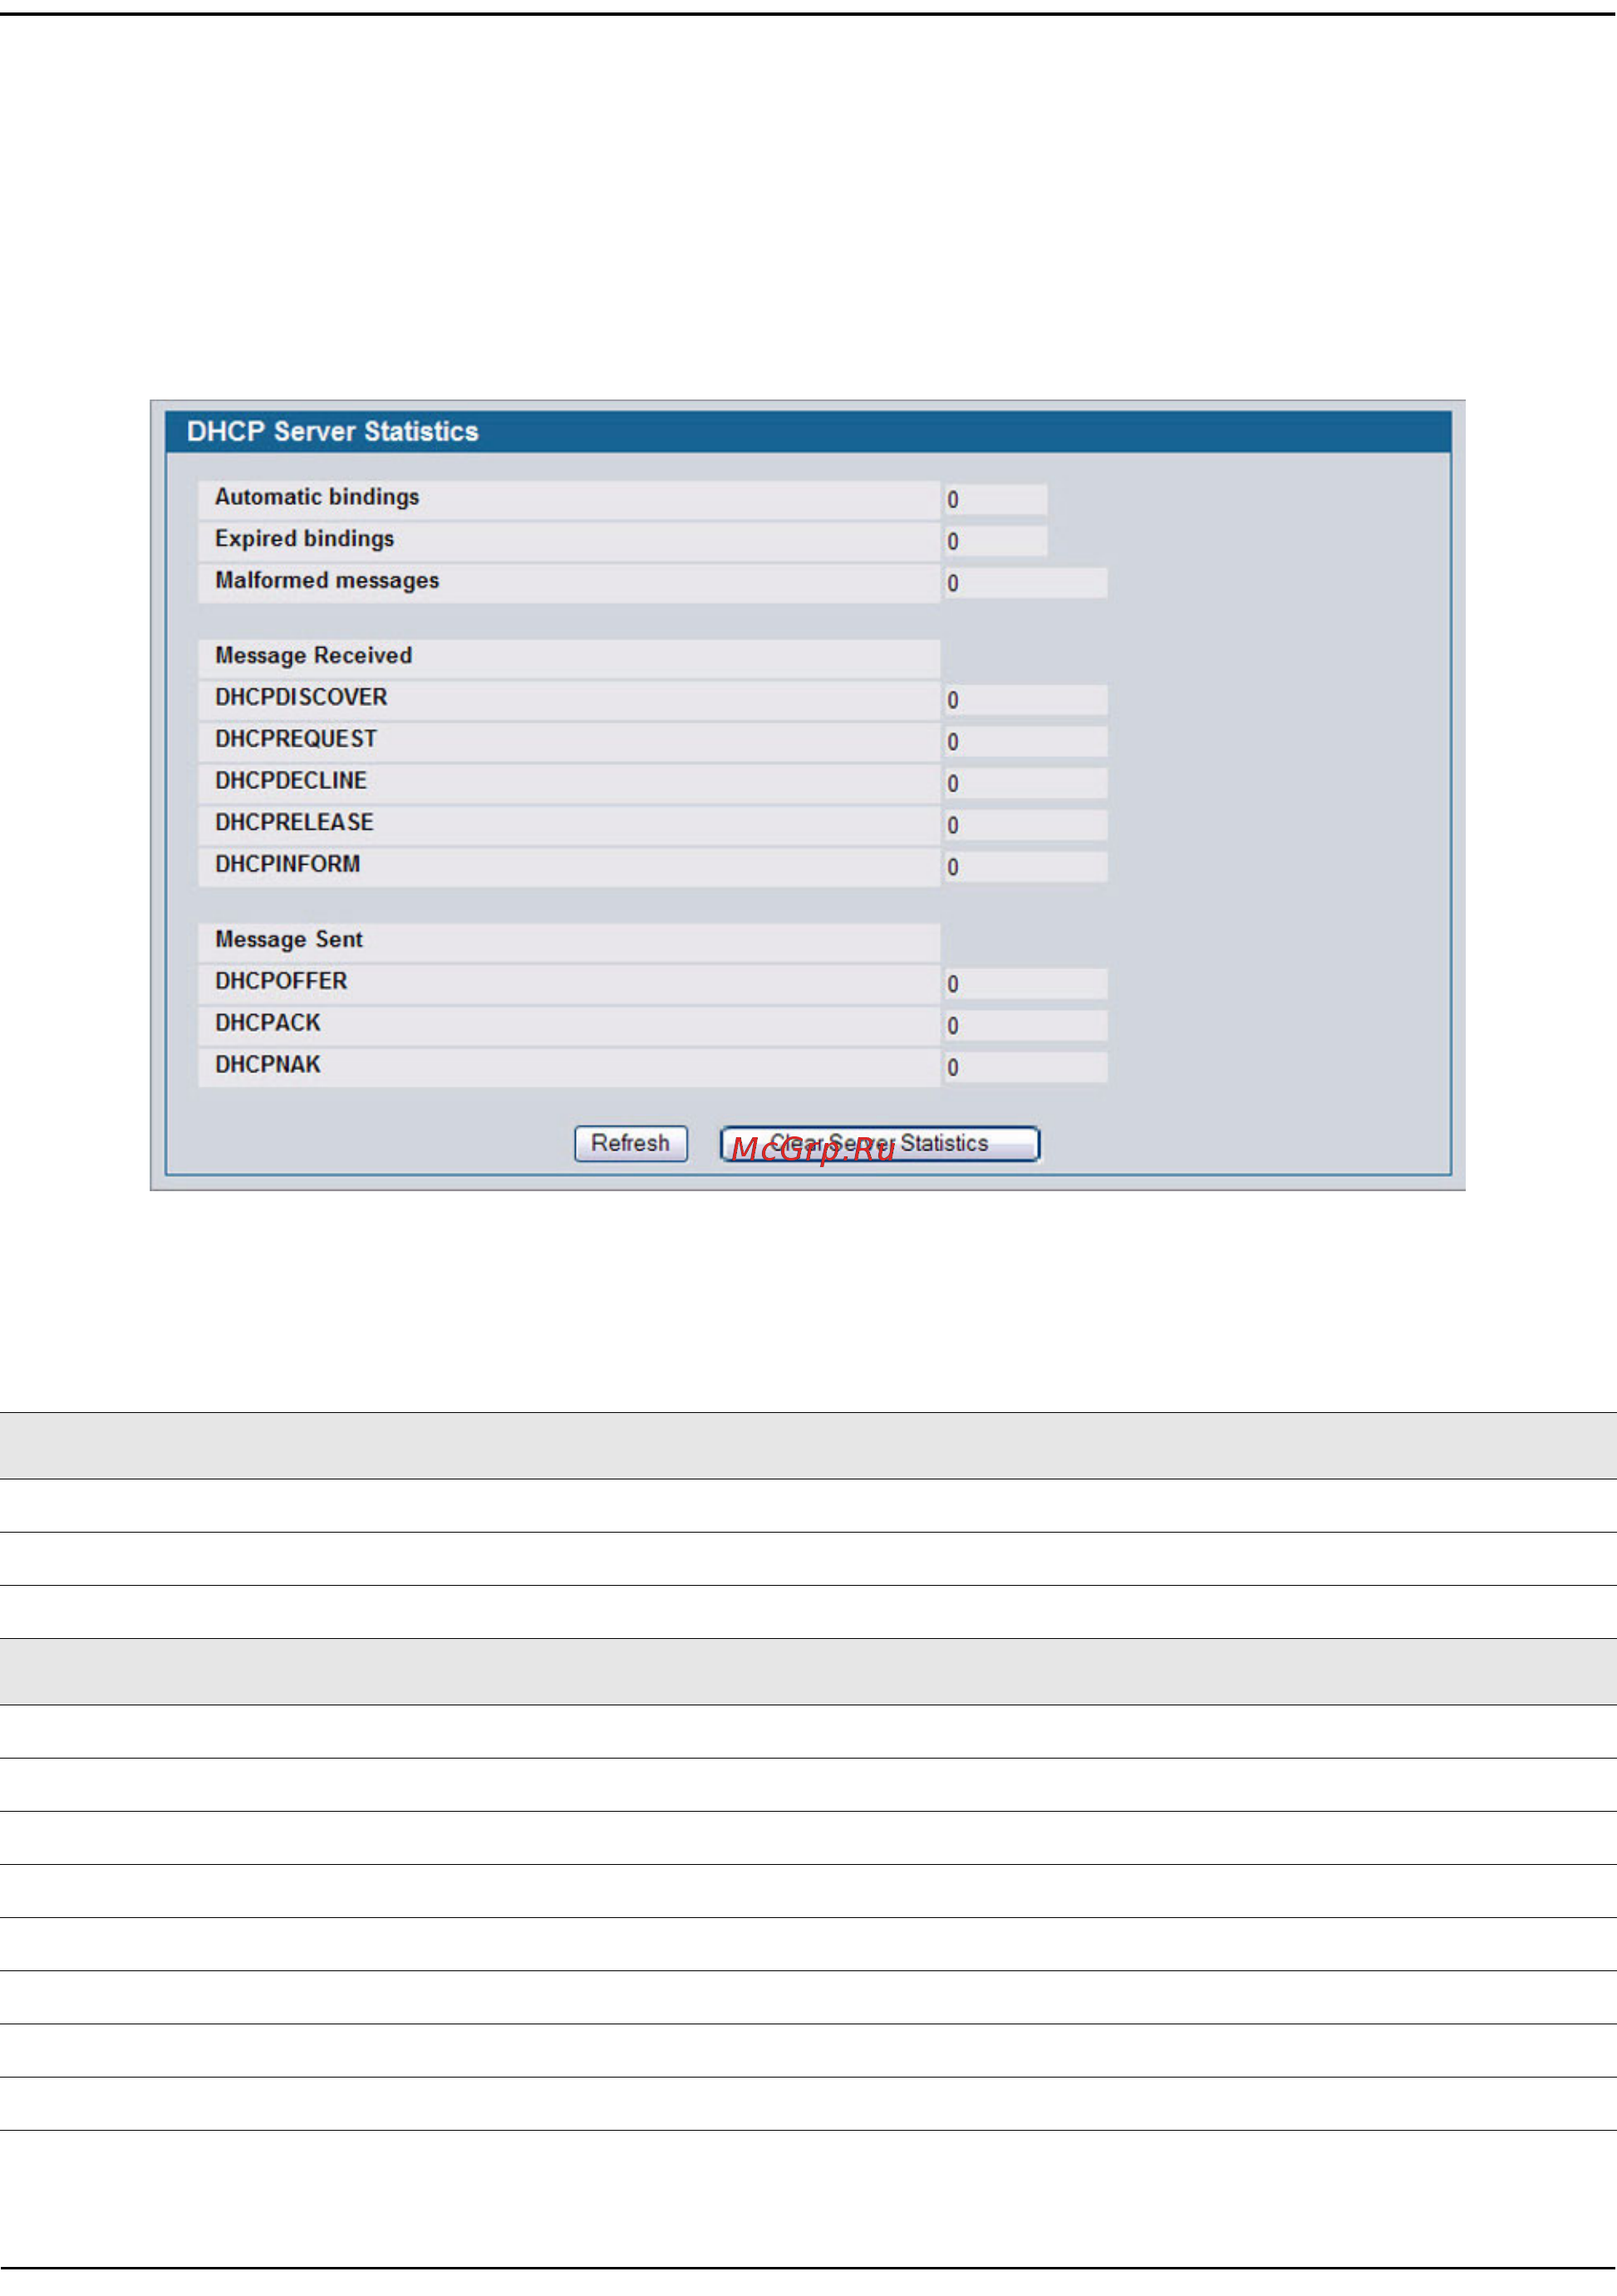Select the DHCPRELEASE count field
The height and width of the screenshot is (2296, 1617).
[x=1025, y=825]
